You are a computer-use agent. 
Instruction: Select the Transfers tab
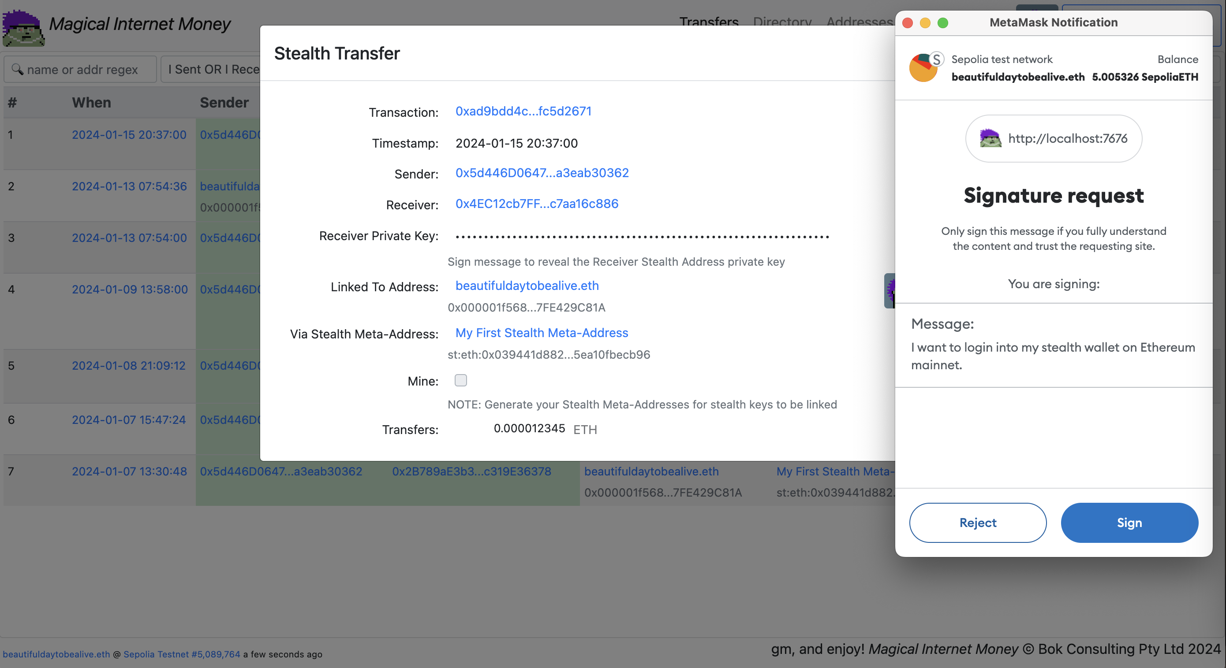point(709,22)
